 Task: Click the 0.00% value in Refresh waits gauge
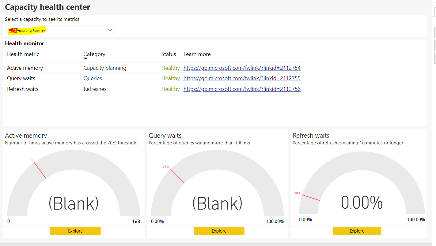tap(362, 203)
